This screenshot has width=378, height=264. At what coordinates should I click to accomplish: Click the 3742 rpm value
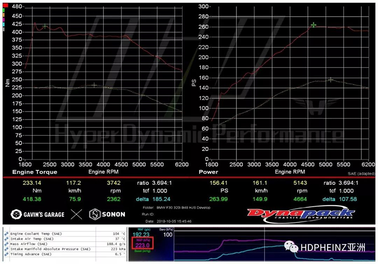(x=113, y=183)
